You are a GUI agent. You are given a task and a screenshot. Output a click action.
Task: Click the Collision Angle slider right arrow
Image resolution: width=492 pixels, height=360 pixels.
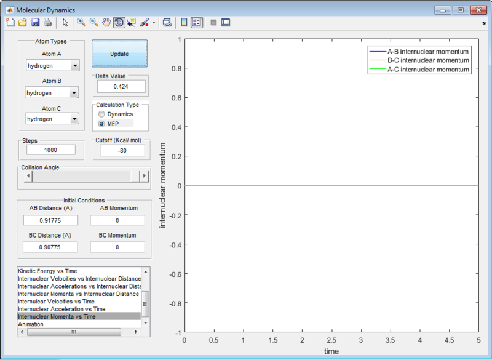tap(144, 176)
